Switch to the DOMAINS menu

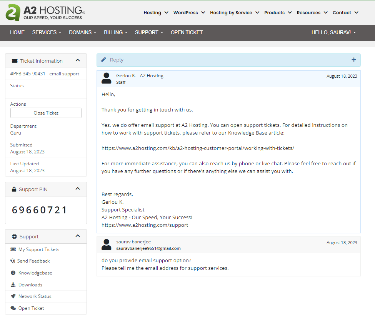[82, 33]
